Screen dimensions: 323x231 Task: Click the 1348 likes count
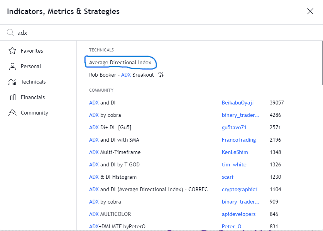(x=275, y=152)
